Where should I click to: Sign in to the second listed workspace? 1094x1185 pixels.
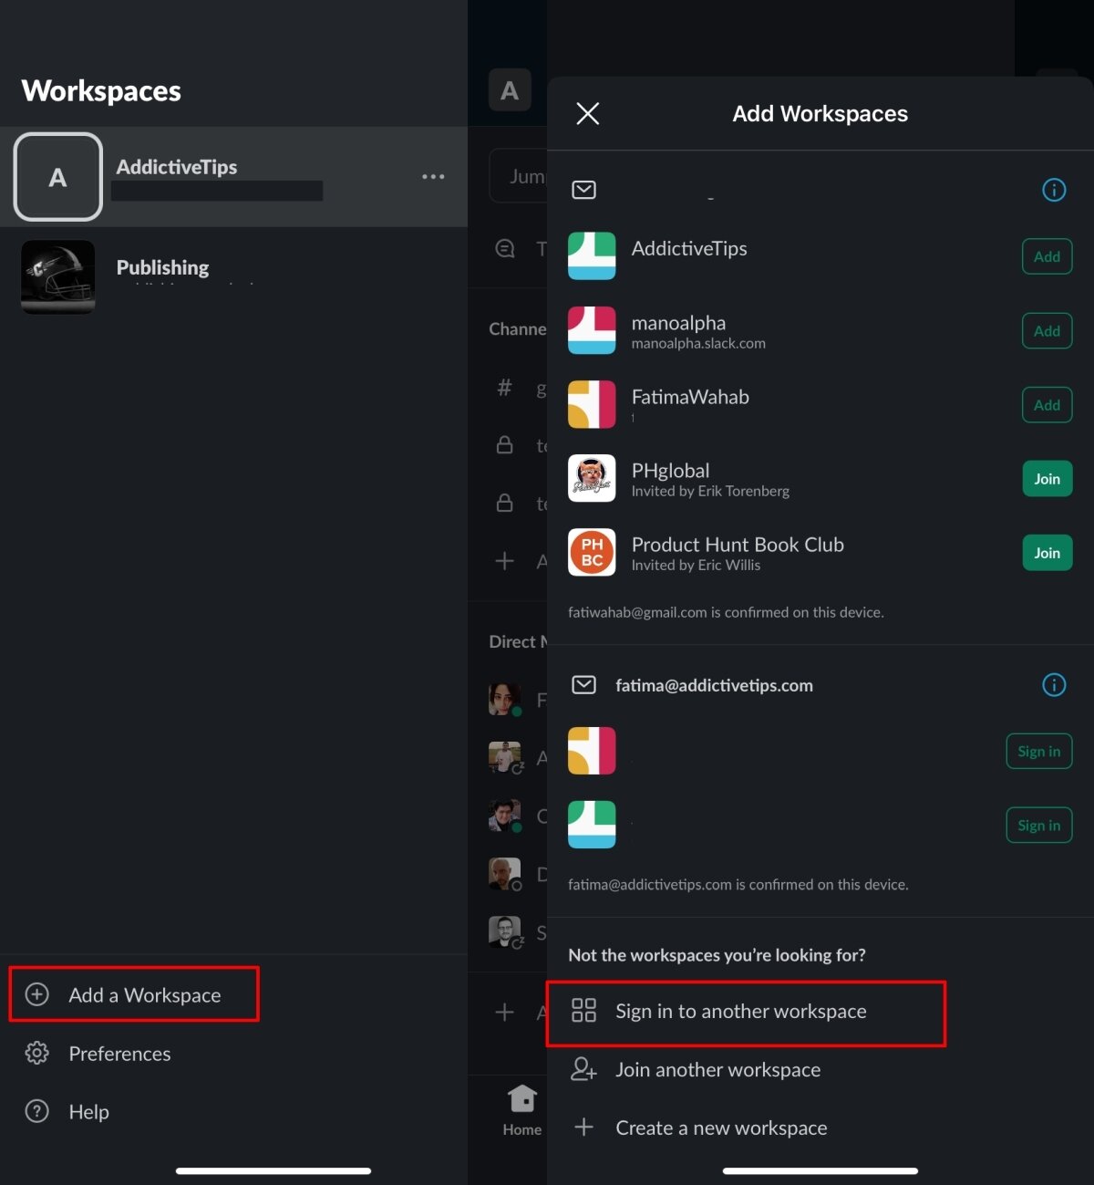click(x=1038, y=825)
